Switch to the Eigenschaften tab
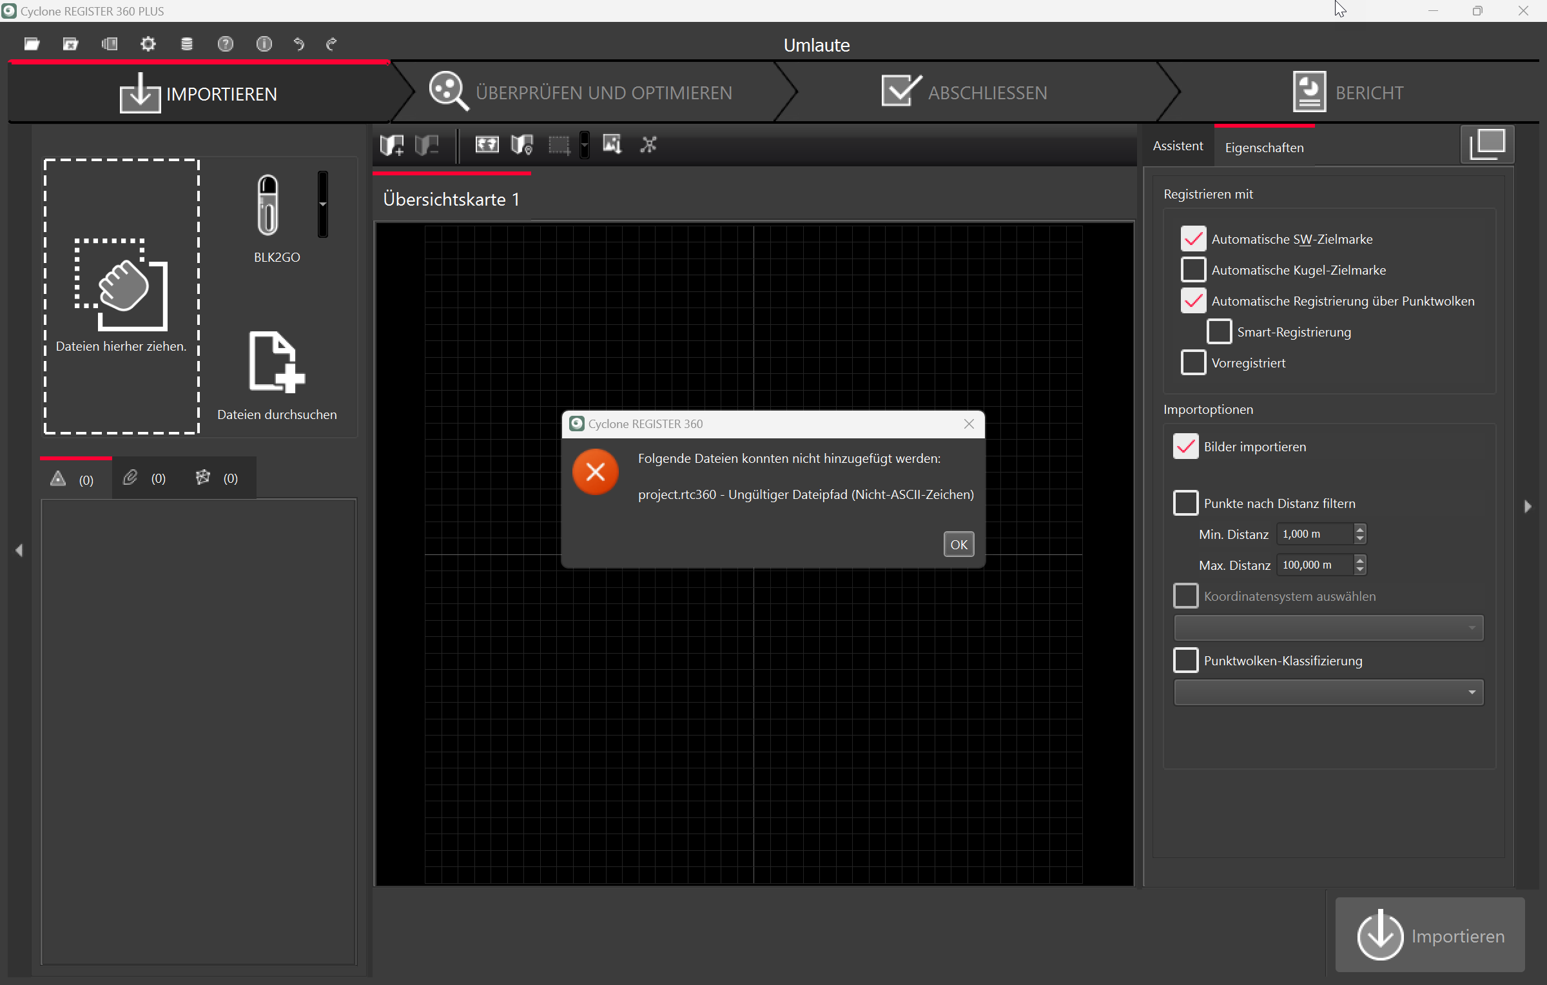 point(1264,148)
